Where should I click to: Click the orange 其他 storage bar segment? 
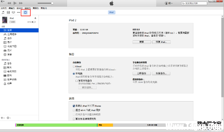(x=105, y=125)
